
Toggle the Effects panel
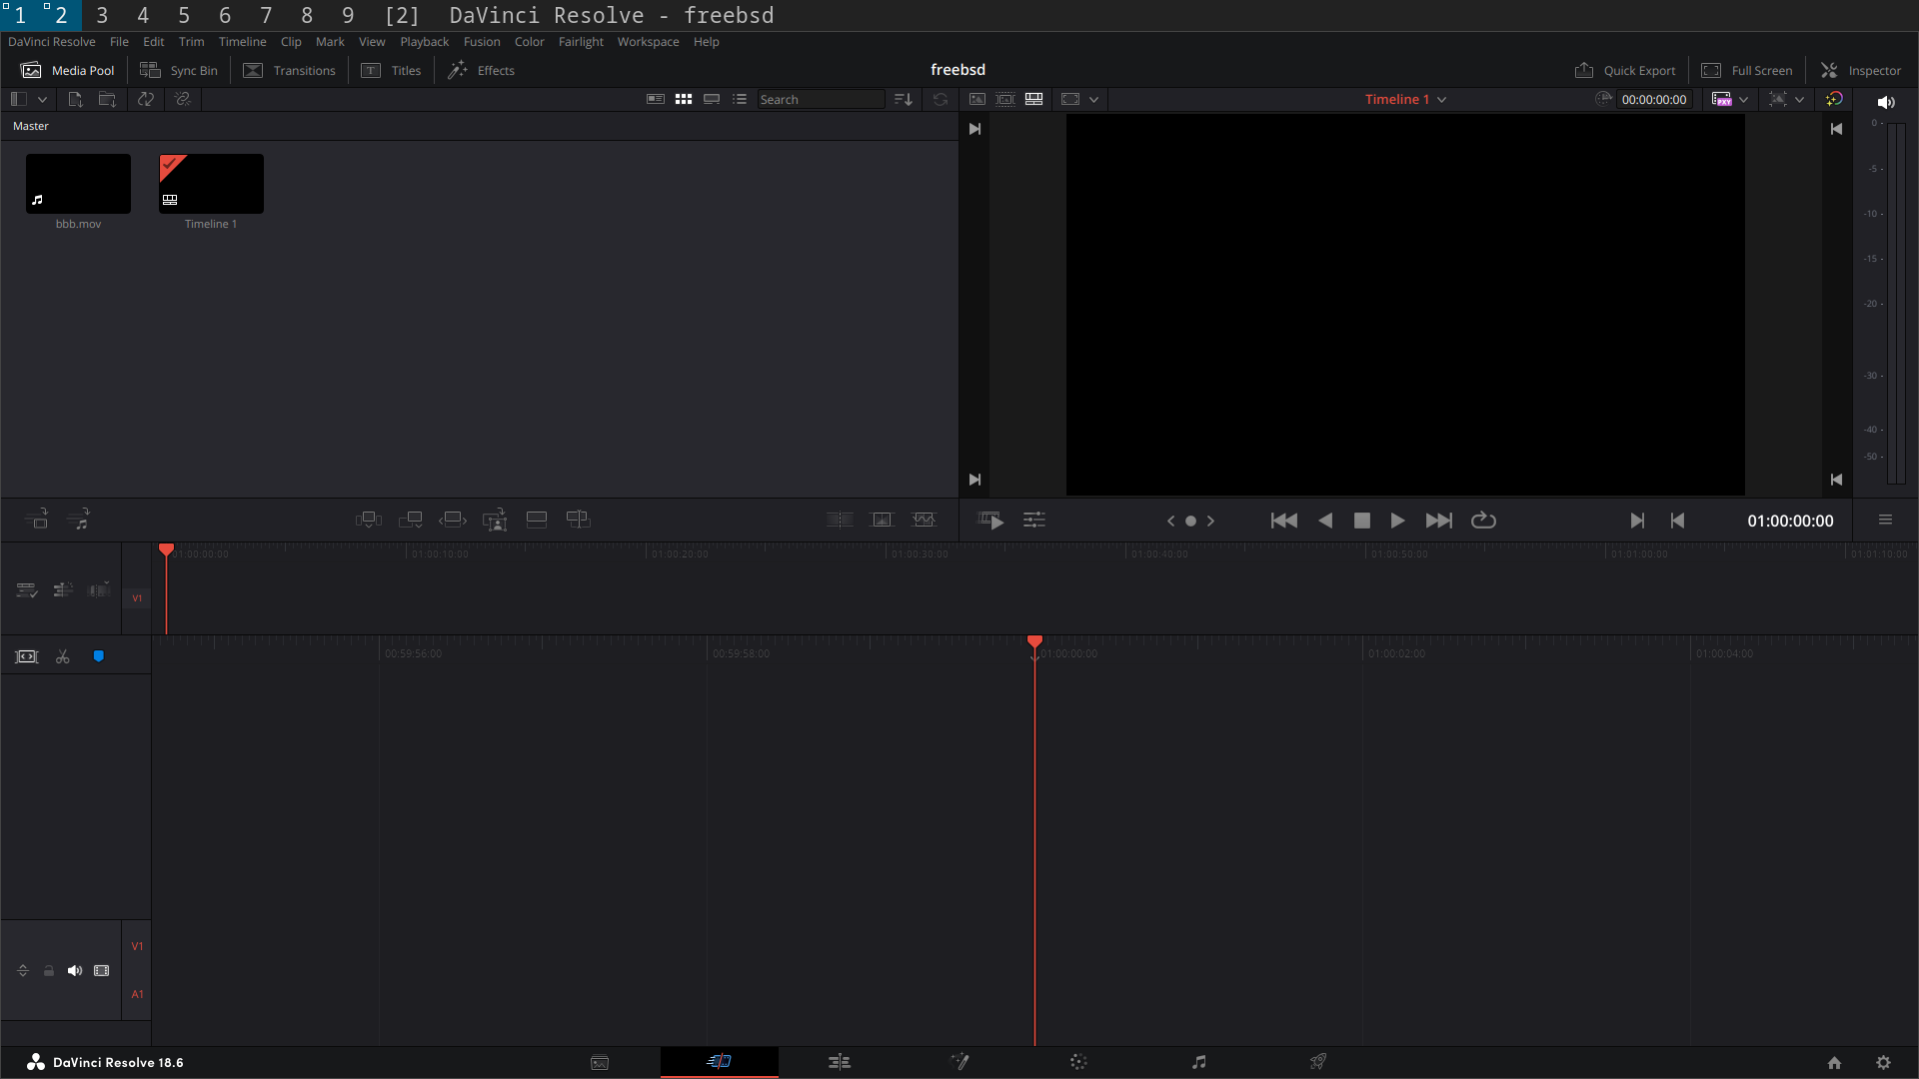point(482,70)
